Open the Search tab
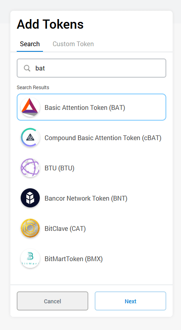The width and height of the screenshot is (181, 330). (x=30, y=44)
